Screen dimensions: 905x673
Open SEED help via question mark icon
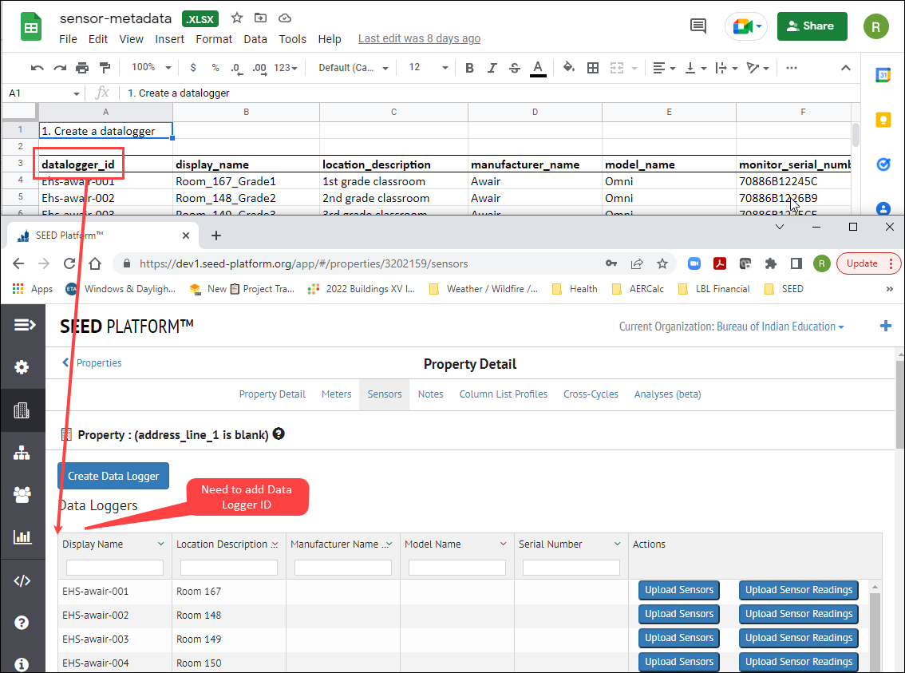tap(23, 622)
